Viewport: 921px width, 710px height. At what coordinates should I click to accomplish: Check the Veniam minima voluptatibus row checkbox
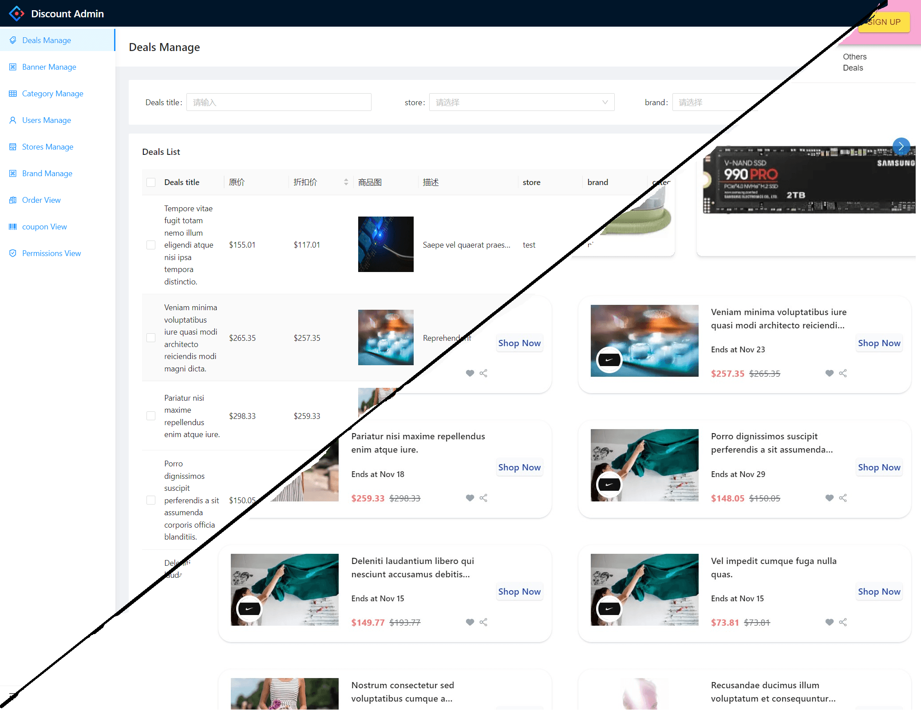(x=151, y=338)
